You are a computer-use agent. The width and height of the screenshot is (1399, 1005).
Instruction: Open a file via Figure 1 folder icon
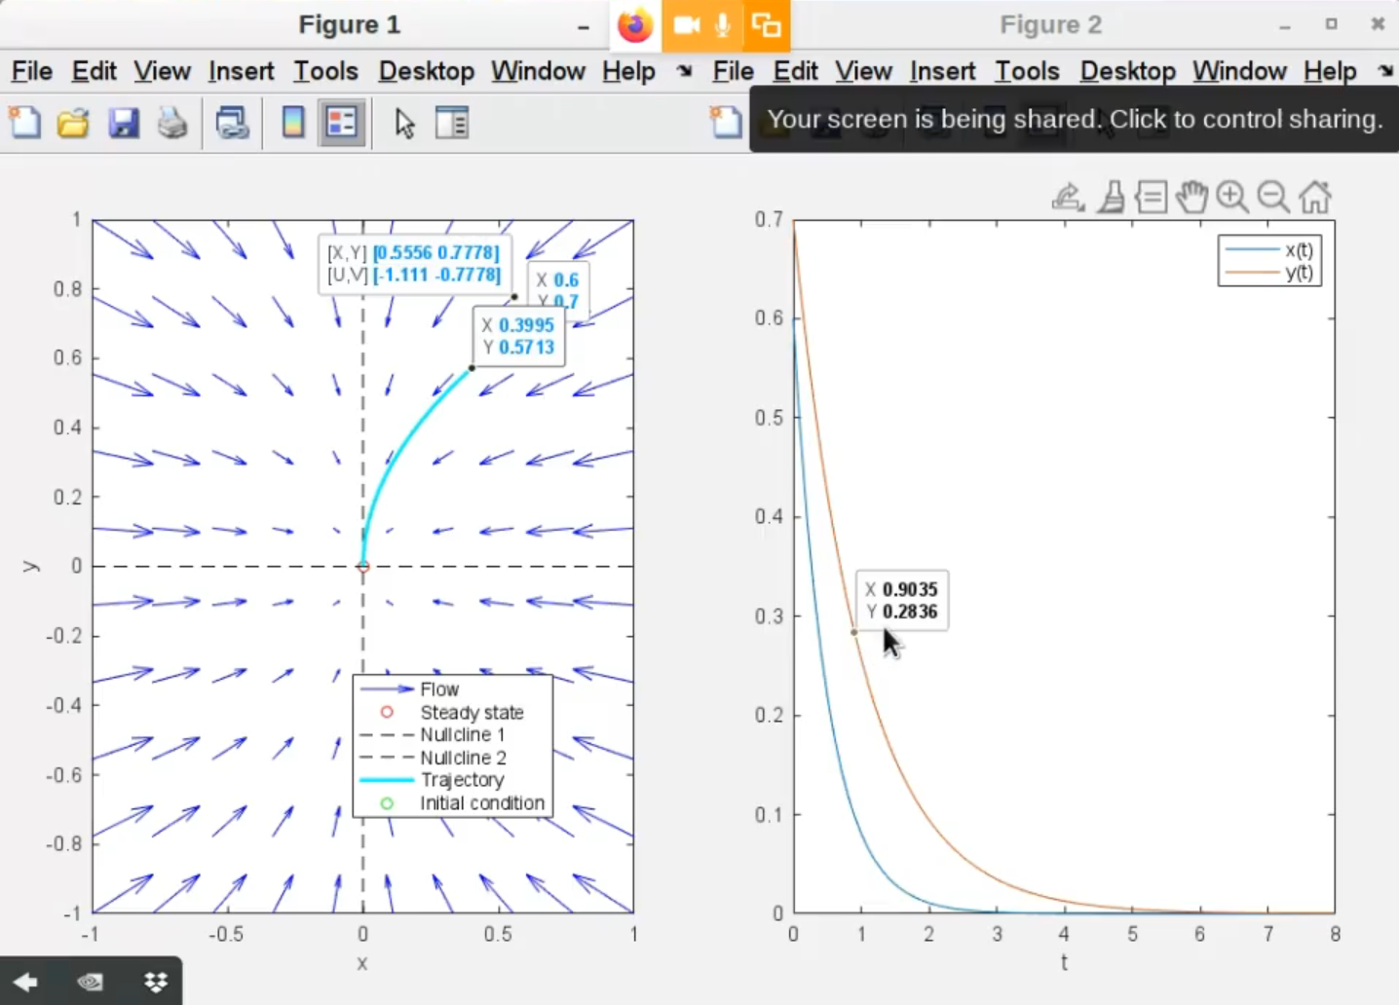[x=73, y=123]
